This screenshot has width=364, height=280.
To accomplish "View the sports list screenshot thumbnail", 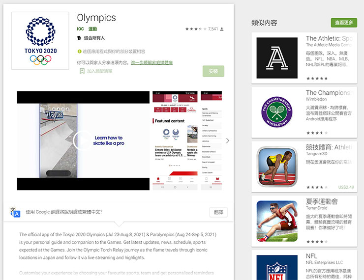I will (x=211, y=140).
